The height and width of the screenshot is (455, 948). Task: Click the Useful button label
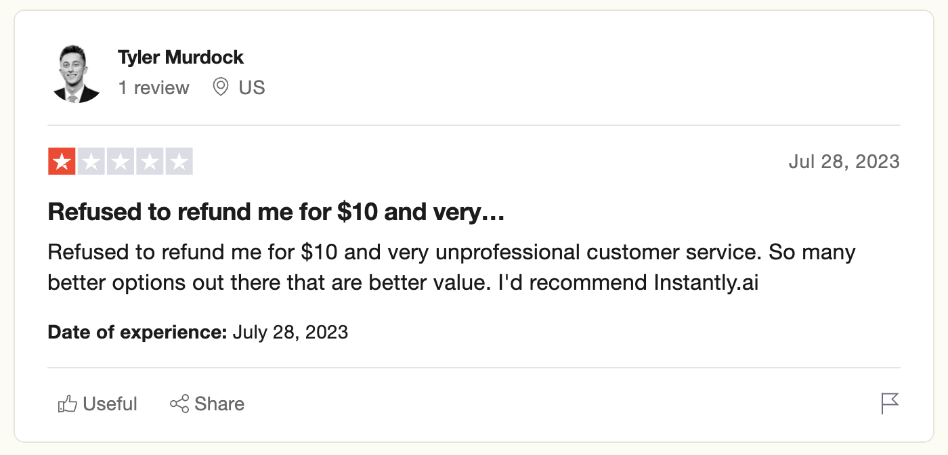[x=110, y=404]
